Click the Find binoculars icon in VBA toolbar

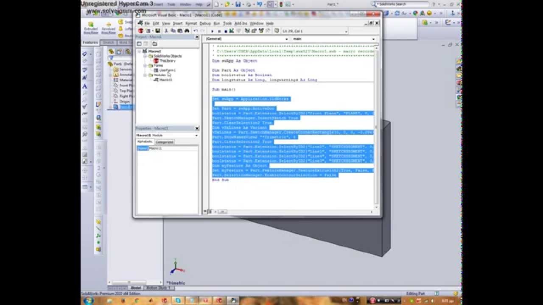point(187,31)
